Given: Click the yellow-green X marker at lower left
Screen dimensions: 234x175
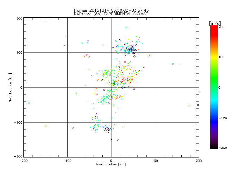Looking at the screenshot, I should point(46,126).
